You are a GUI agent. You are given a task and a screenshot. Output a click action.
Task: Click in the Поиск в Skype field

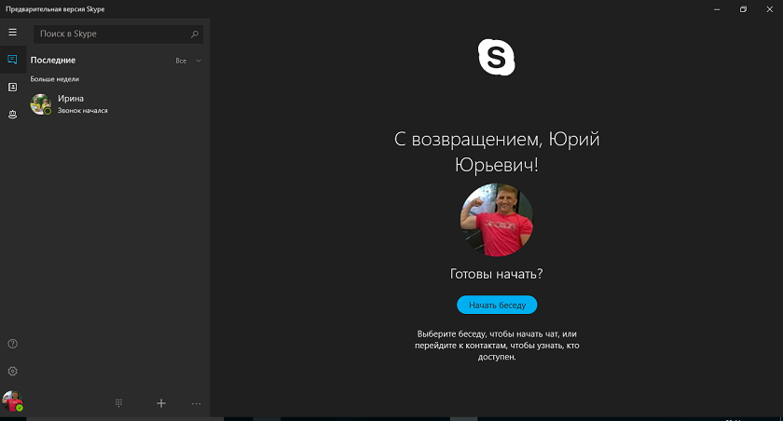click(x=118, y=34)
